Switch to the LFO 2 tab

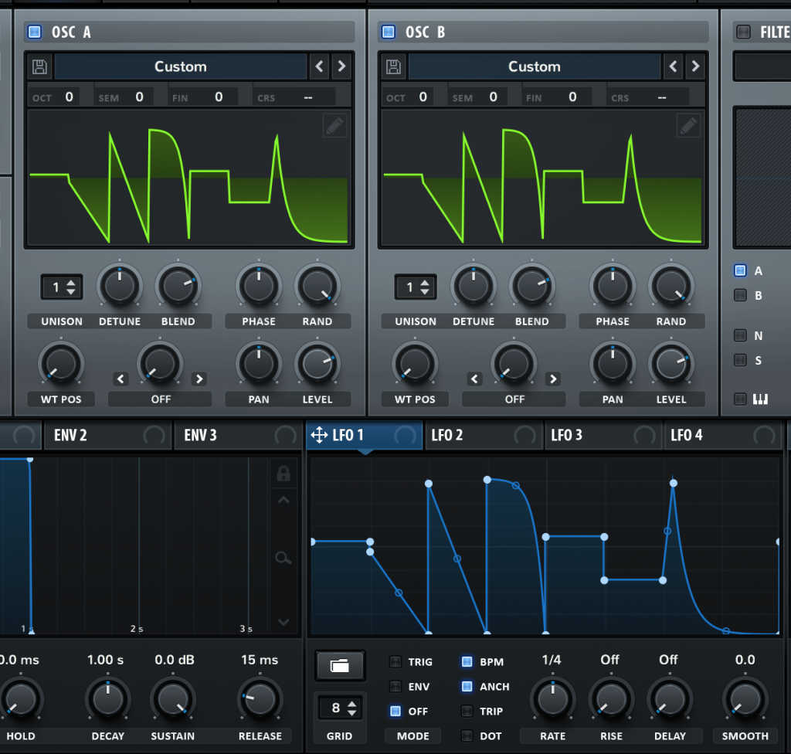point(447,436)
